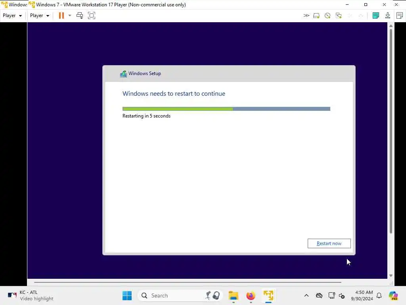The image size is (406, 305).
Task: Open the KC - ATL video highlight widget
Action: (x=30, y=295)
